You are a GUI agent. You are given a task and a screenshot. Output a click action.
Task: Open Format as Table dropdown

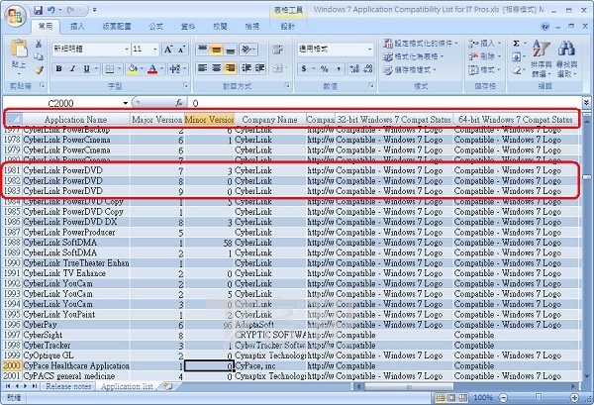(x=413, y=56)
